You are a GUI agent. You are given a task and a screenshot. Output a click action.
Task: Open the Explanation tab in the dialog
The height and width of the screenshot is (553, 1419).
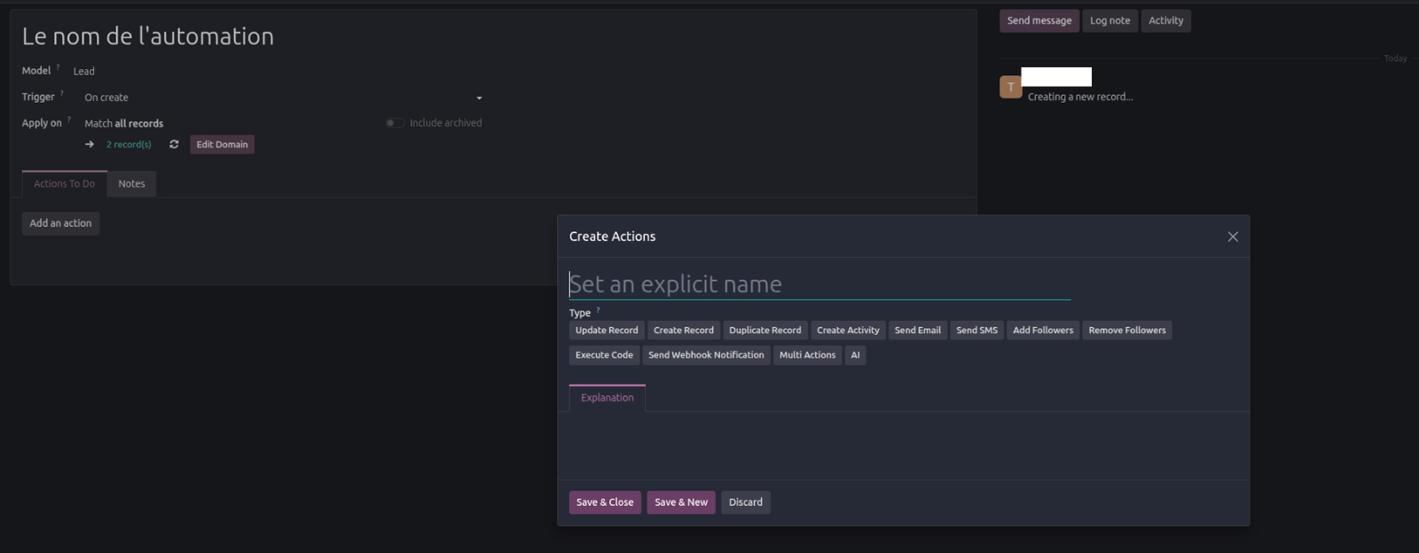tap(608, 398)
